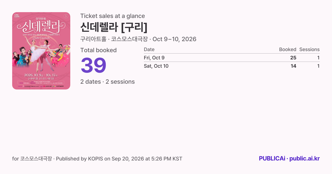Select the 신데렐라 [구리] title heading
Image resolution: width=332 pixels, height=174 pixels.
(114, 27)
